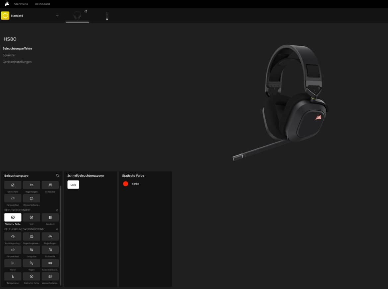388x289 pixels.
Task: Toggle the Logo lighting zone
Action: click(73, 185)
